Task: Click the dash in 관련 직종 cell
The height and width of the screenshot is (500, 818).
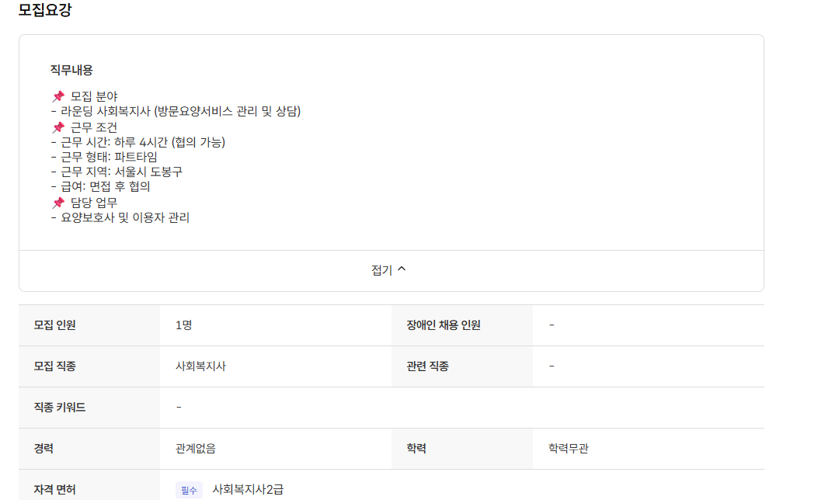Action: [550, 366]
